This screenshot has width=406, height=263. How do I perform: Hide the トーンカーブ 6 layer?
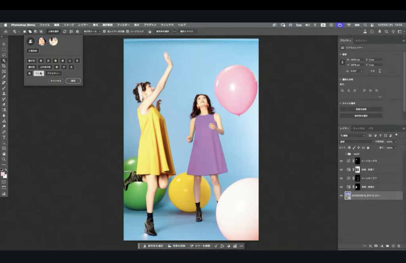coord(341,161)
